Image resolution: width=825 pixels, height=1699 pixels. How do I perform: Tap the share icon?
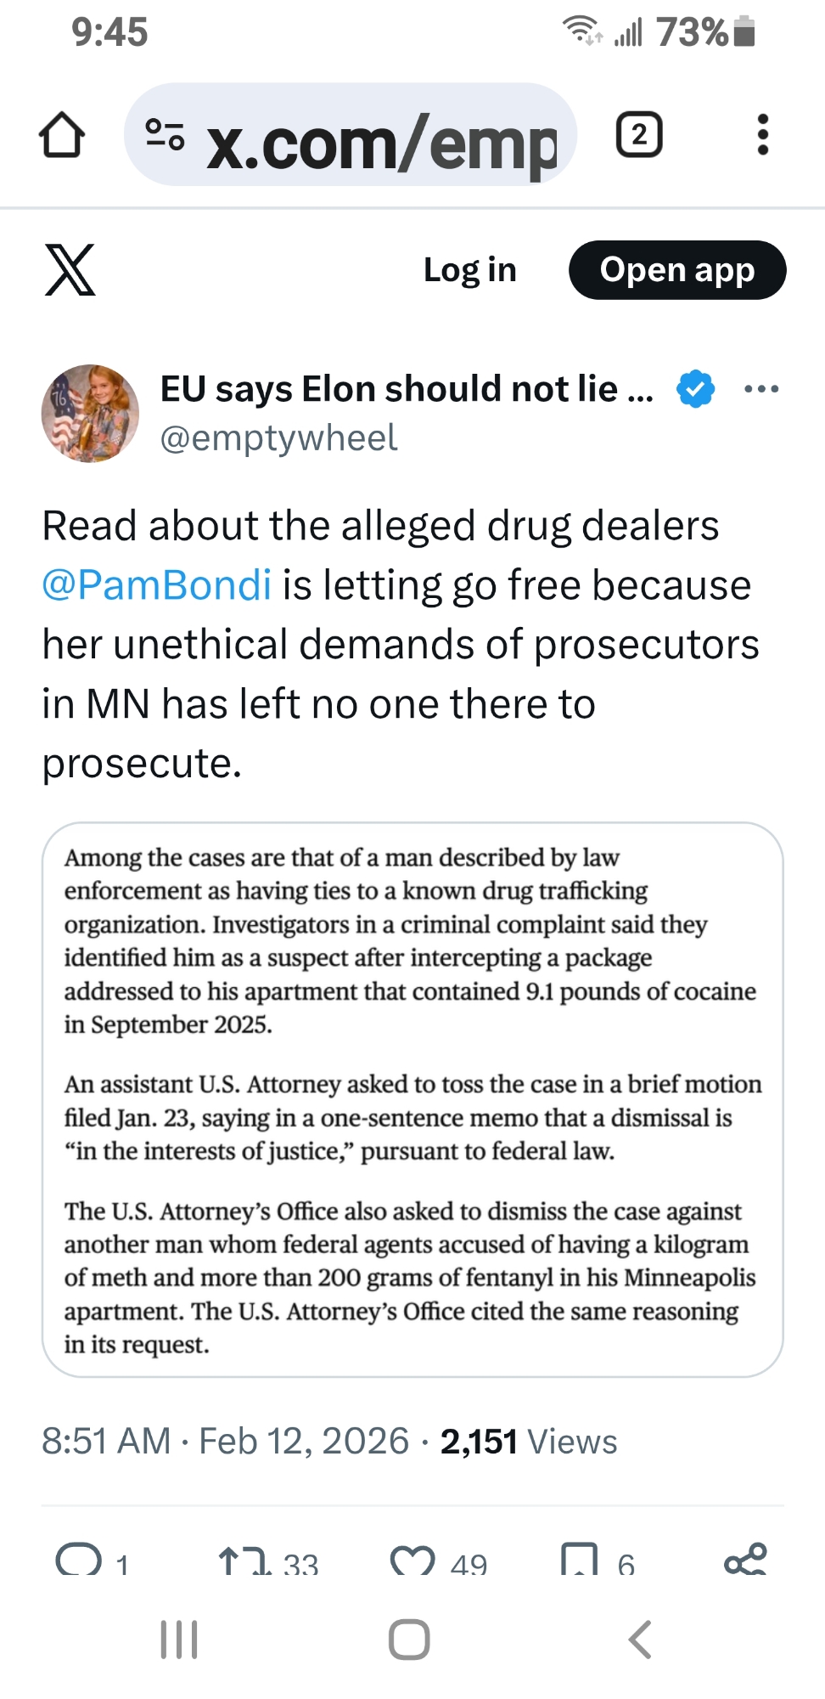pyautogui.click(x=745, y=1561)
